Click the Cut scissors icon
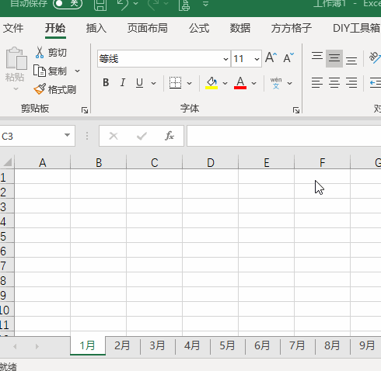This screenshot has height=371, width=381. (x=40, y=53)
